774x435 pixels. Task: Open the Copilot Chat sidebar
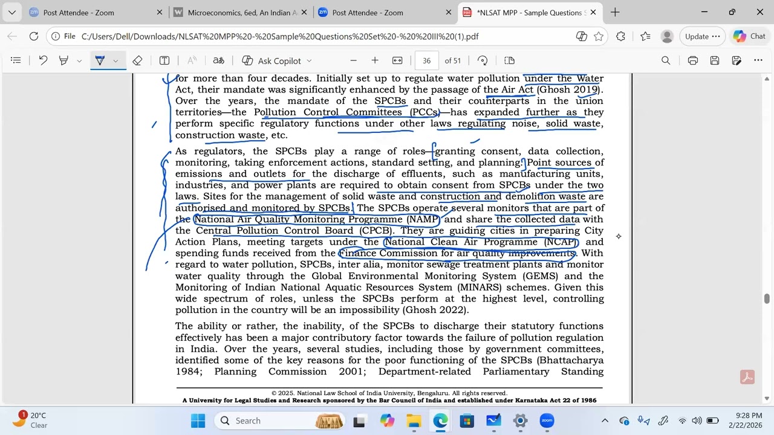click(750, 36)
